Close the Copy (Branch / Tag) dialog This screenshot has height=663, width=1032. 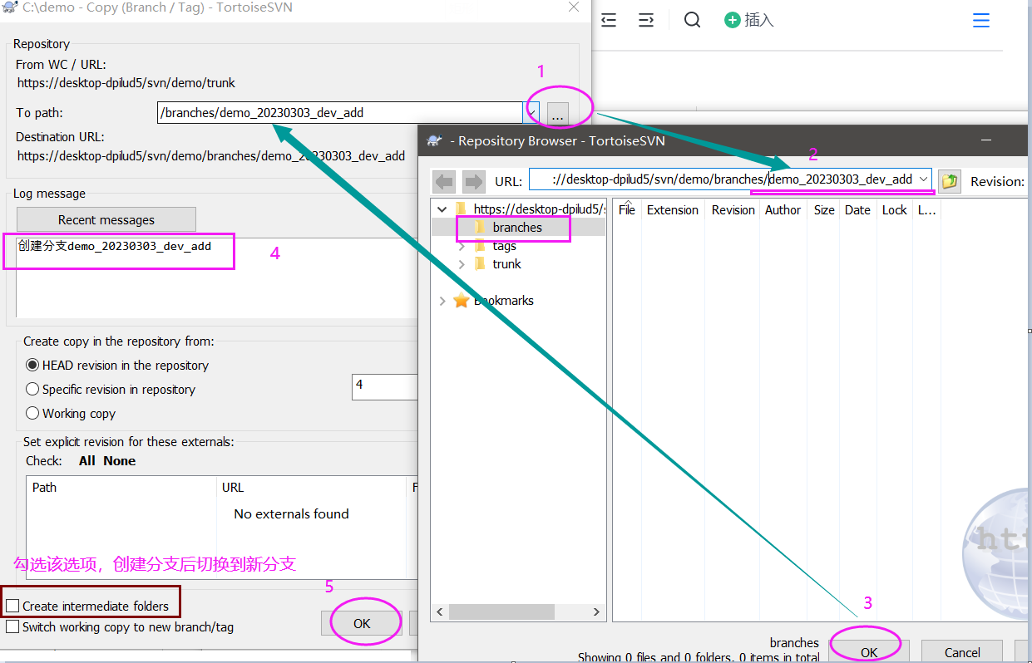click(573, 7)
